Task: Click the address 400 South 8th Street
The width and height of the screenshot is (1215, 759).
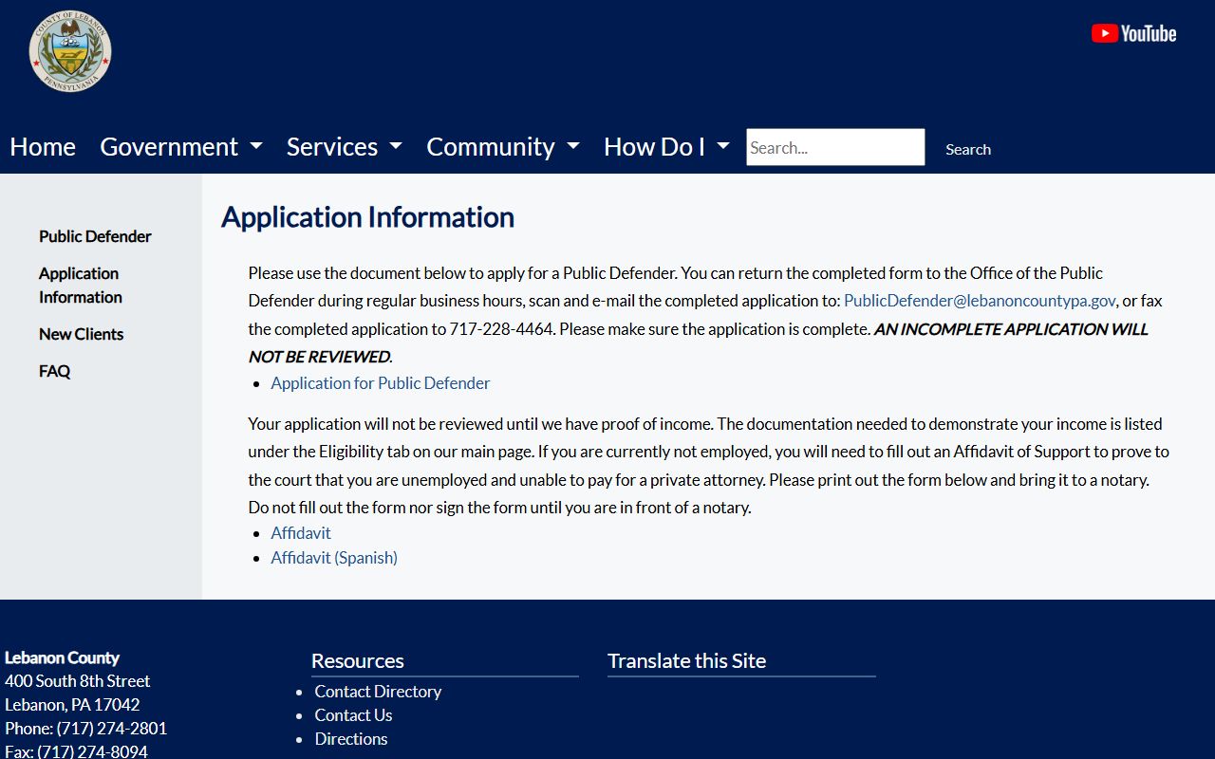Action: click(x=78, y=681)
